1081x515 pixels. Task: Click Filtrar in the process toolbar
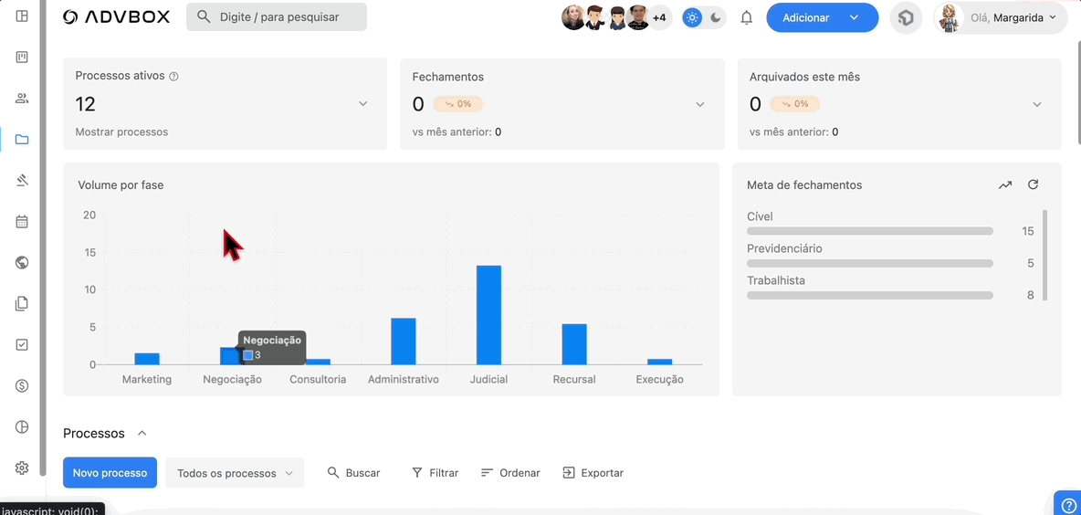click(435, 473)
